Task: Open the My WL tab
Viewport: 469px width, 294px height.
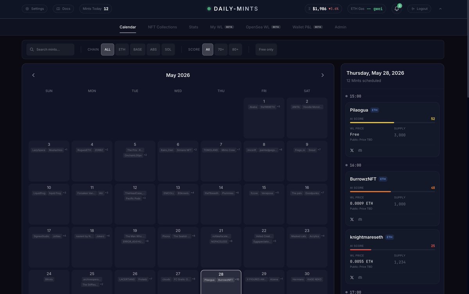Action: [222, 27]
